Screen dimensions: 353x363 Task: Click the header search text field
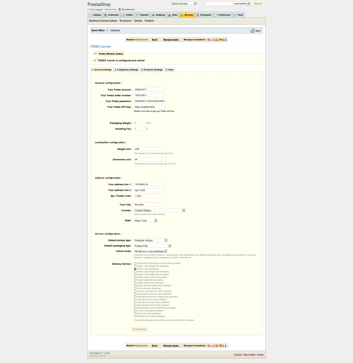[x=219, y=4]
